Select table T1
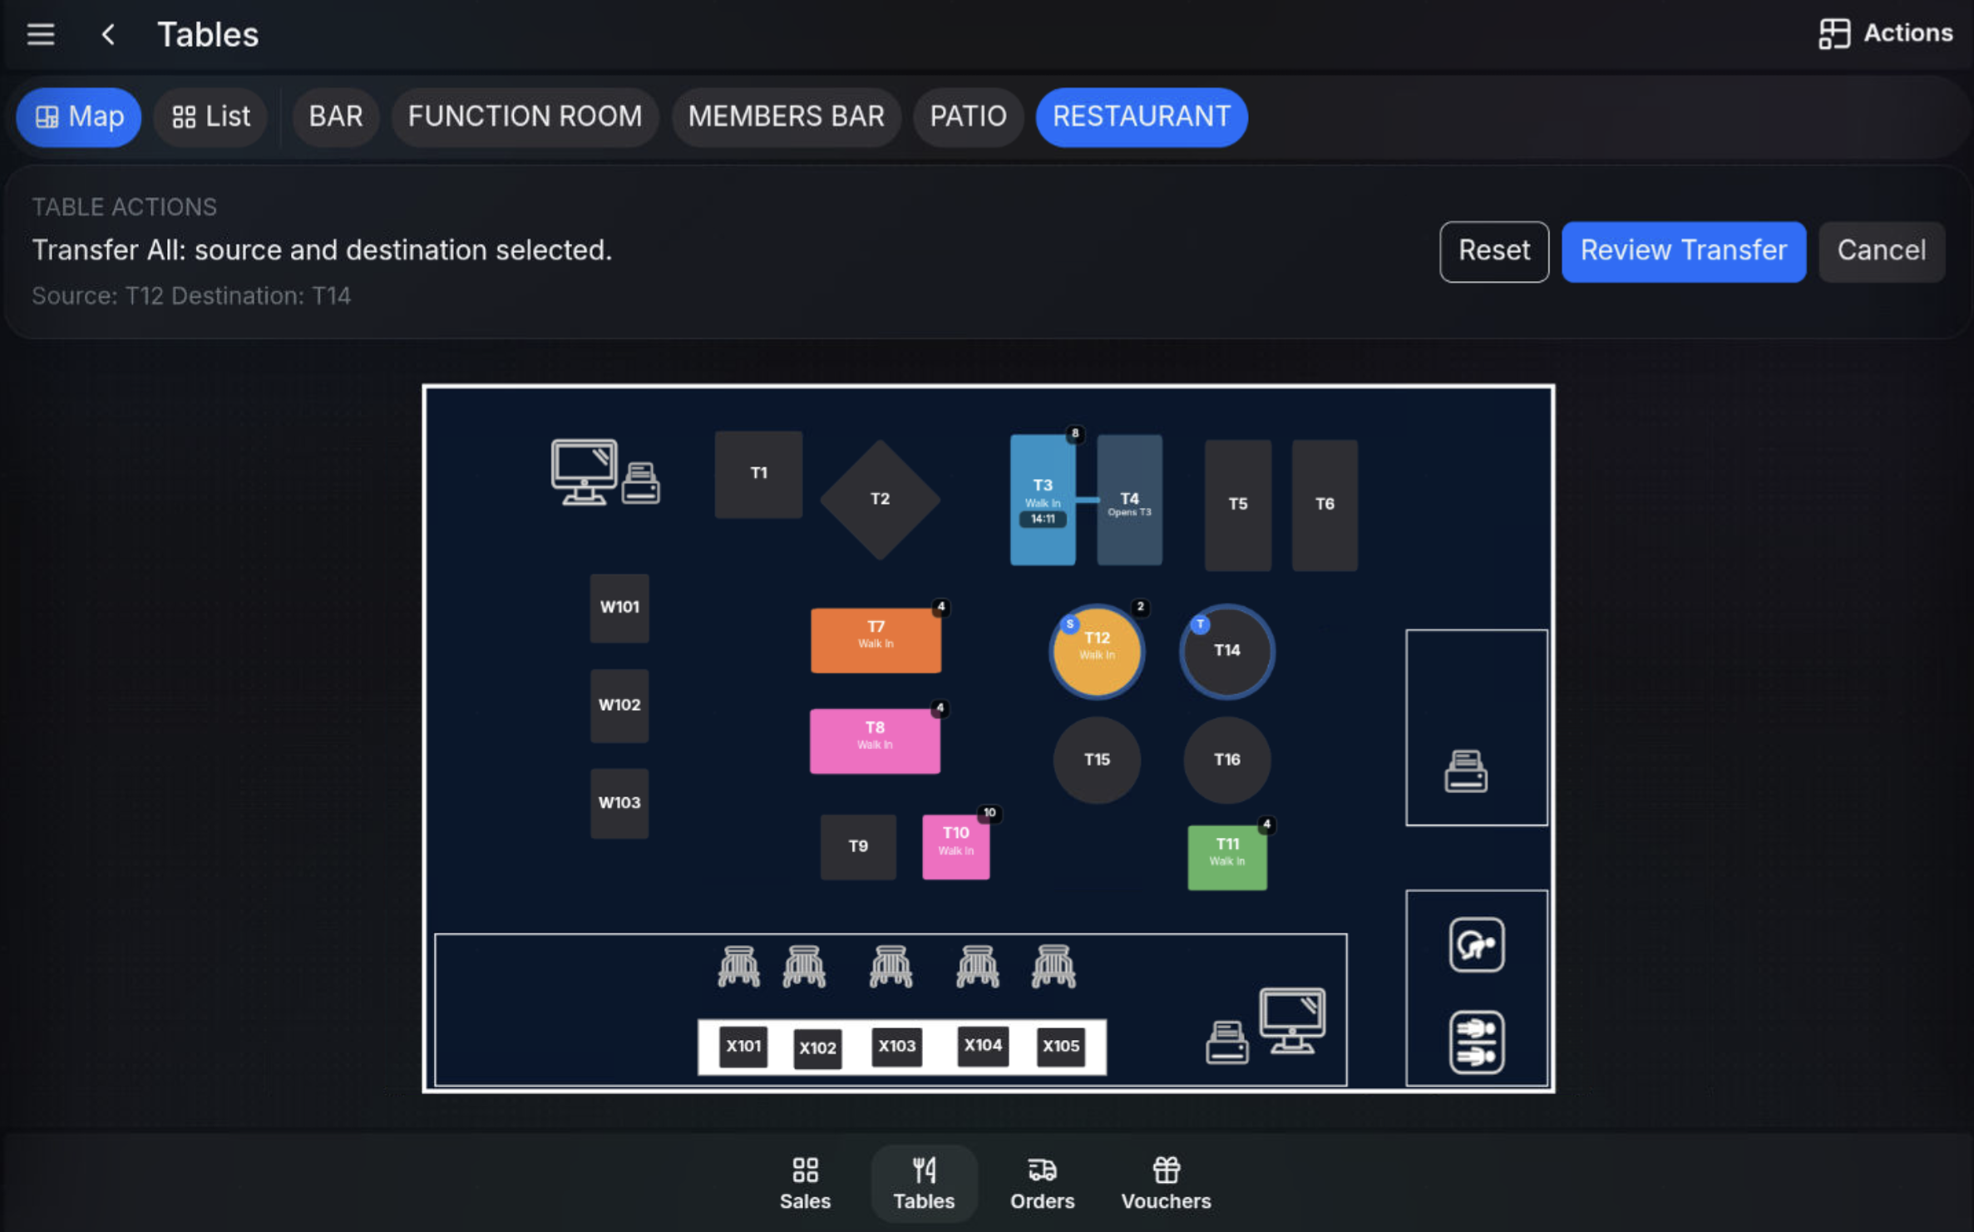Image resolution: width=1974 pixels, height=1232 pixels. pyautogui.click(x=758, y=474)
